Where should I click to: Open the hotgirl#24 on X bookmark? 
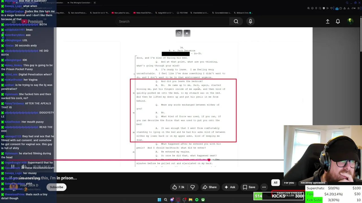(x=165, y=13)
